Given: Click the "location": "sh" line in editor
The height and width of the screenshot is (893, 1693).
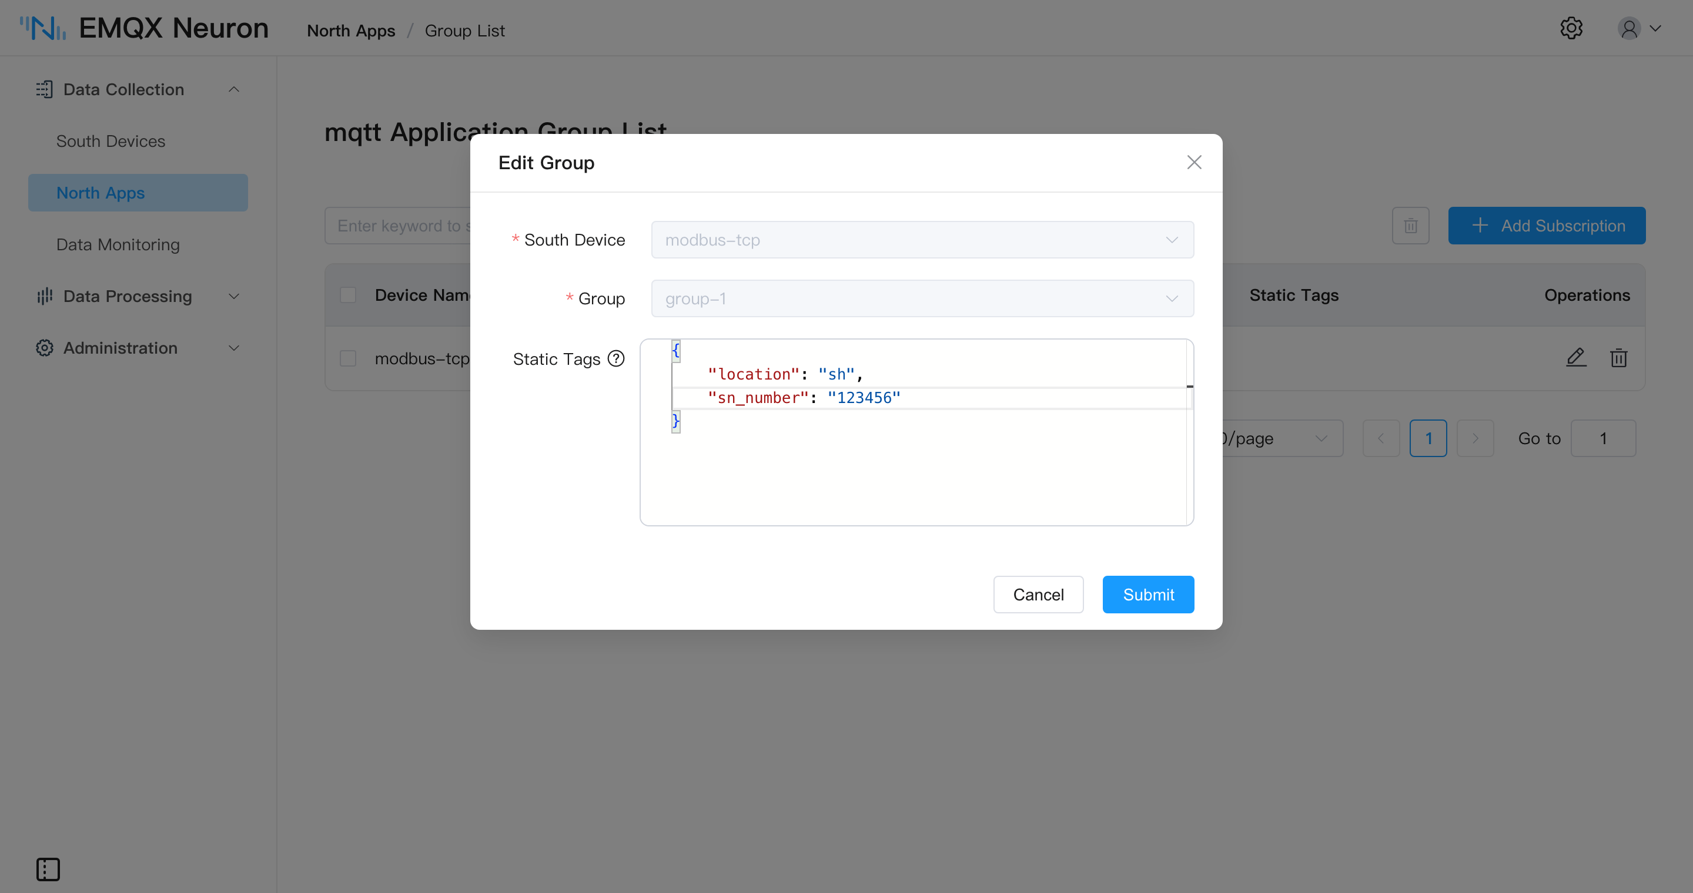Looking at the screenshot, I should pos(785,374).
